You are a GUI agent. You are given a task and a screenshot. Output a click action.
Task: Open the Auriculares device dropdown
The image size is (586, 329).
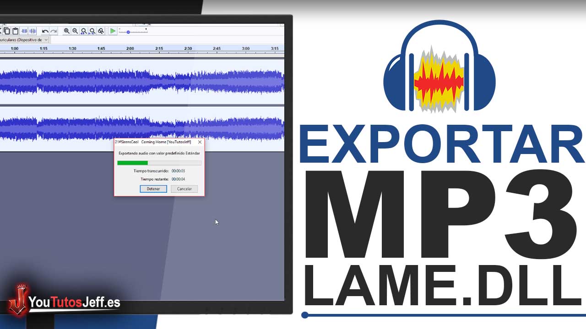[x=24, y=40]
